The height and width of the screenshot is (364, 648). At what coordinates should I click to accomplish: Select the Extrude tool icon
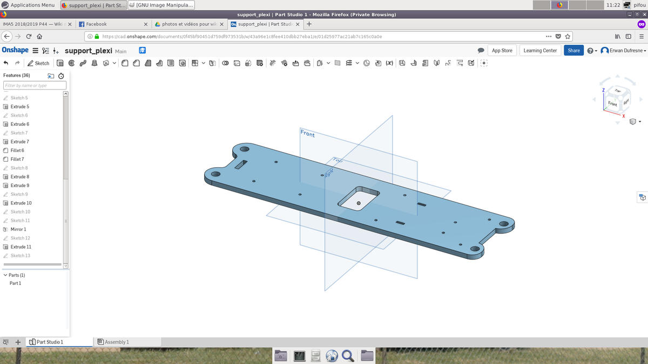click(60, 63)
